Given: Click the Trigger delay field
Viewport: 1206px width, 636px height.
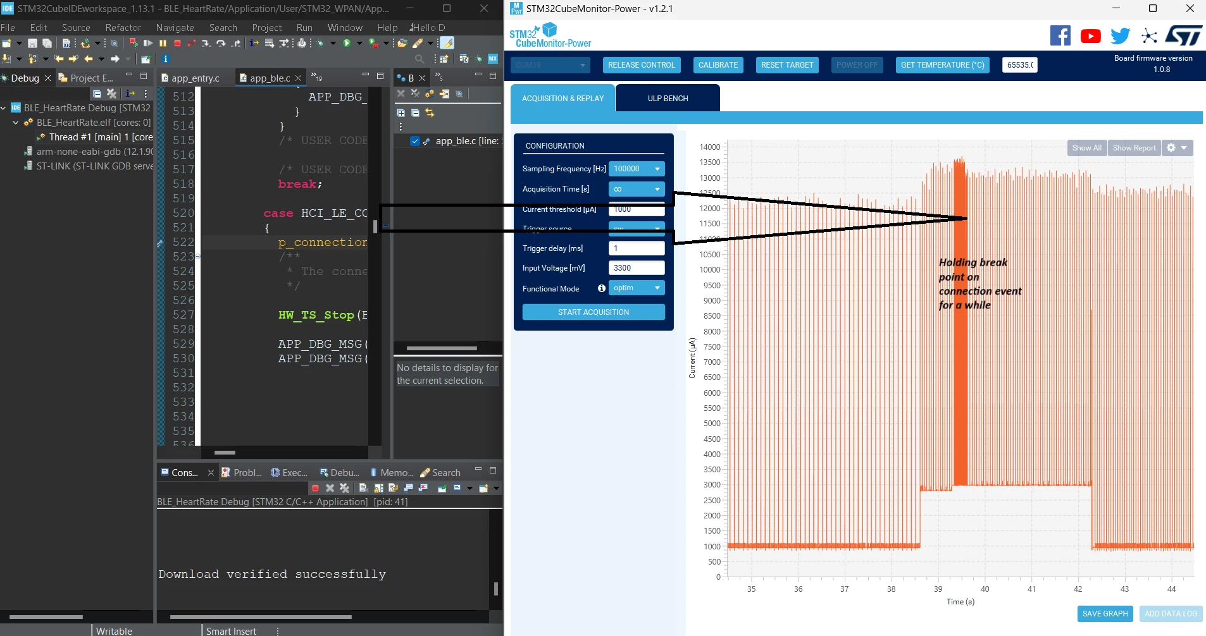Looking at the screenshot, I should tap(637, 248).
